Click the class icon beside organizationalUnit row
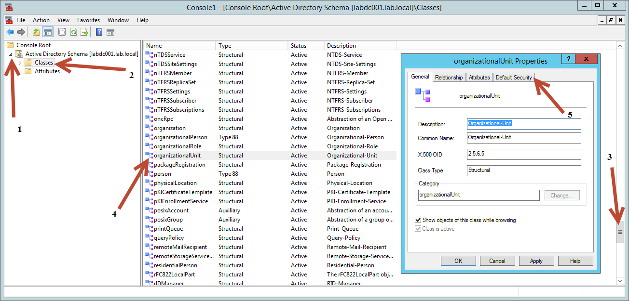The height and width of the screenshot is (301, 629). click(149, 156)
